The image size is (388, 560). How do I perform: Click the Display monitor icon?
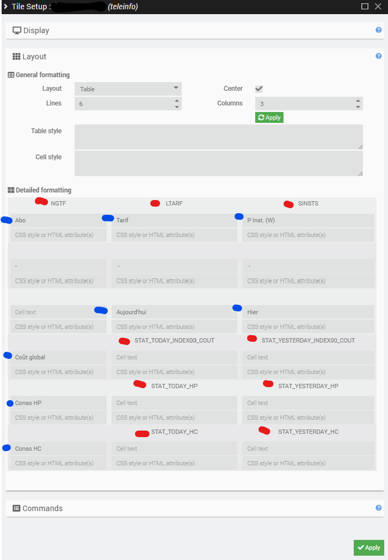point(17,30)
